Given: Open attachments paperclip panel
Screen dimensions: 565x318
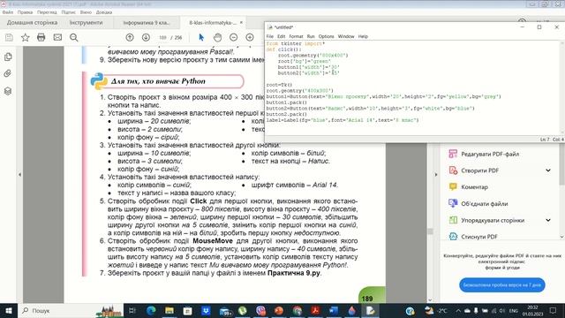Looking at the screenshot, I should (x=8, y=73).
